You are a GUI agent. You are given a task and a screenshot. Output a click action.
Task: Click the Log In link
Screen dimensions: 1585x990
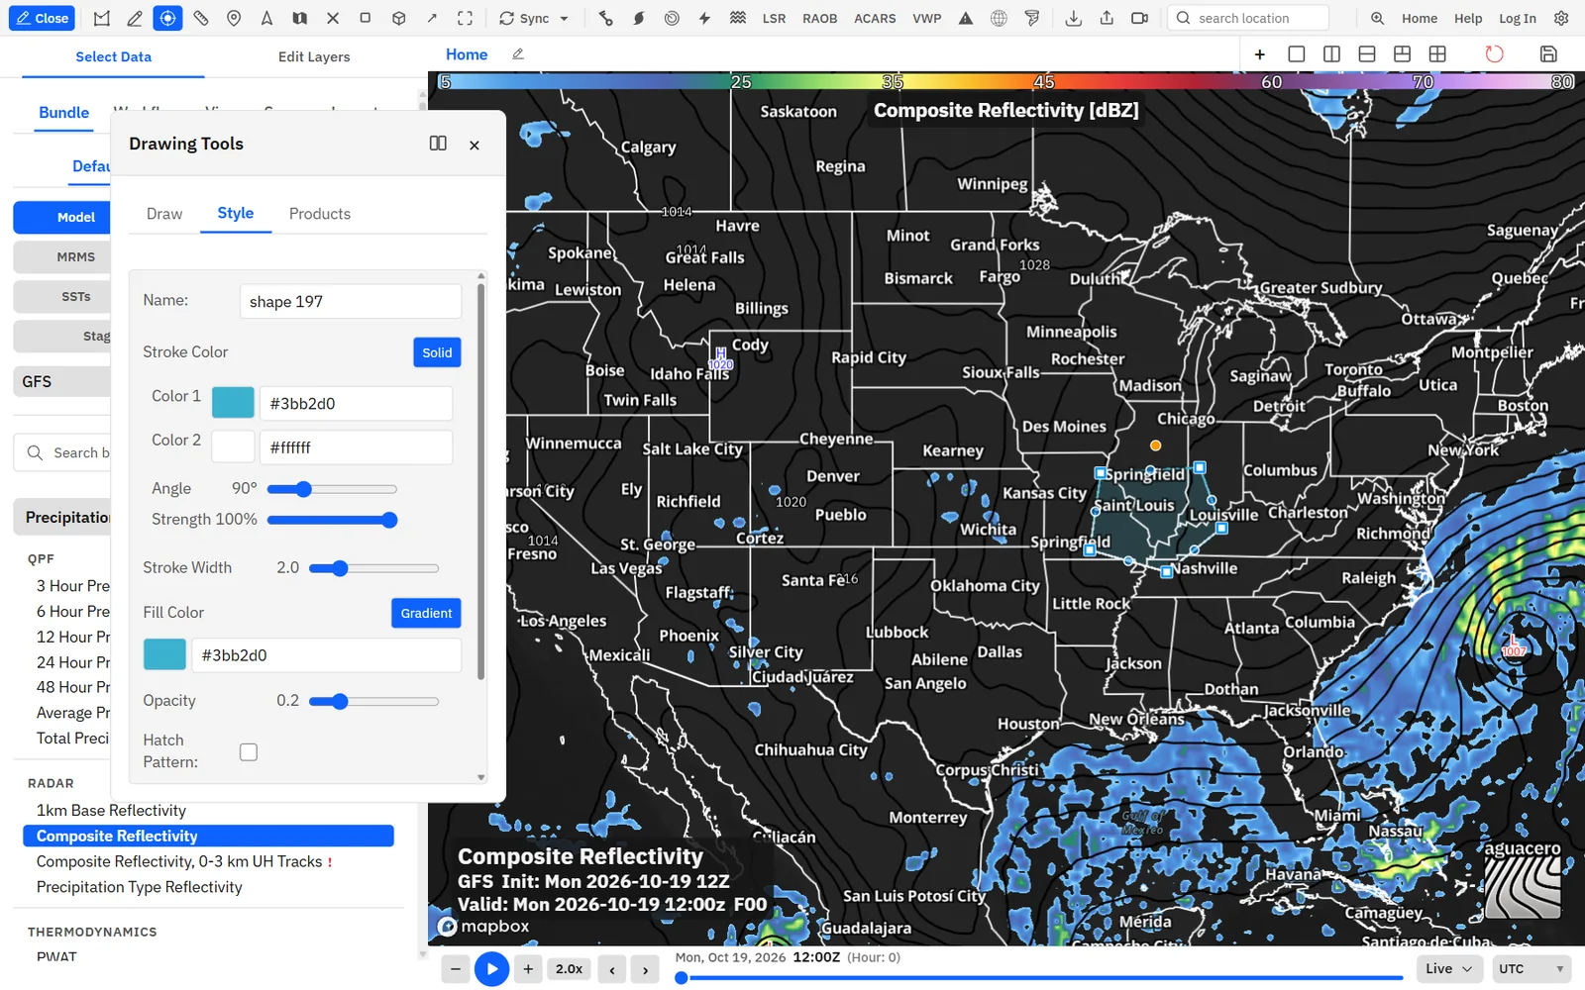pyautogui.click(x=1517, y=18)
